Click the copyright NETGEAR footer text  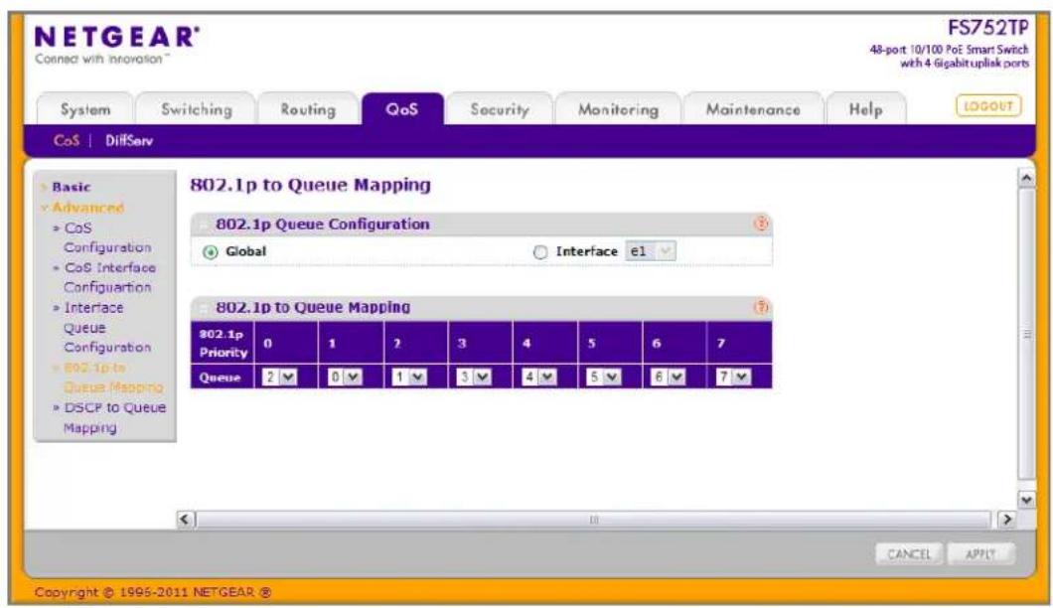click(152, 592)
